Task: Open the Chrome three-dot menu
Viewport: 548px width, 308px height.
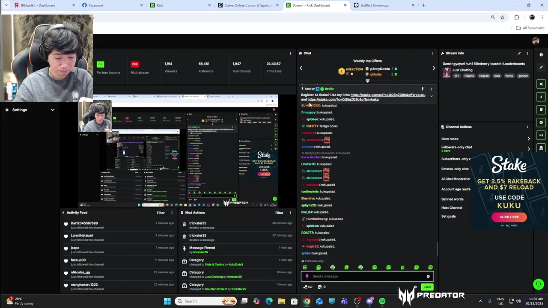Action: [542, 18]
